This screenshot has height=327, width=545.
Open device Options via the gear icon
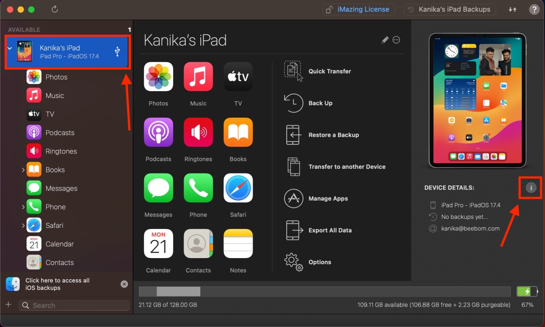[293, 262]
